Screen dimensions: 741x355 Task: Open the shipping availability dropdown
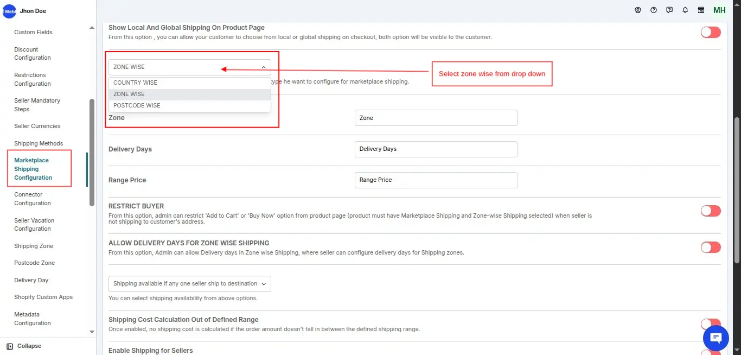tap(190, 283)
